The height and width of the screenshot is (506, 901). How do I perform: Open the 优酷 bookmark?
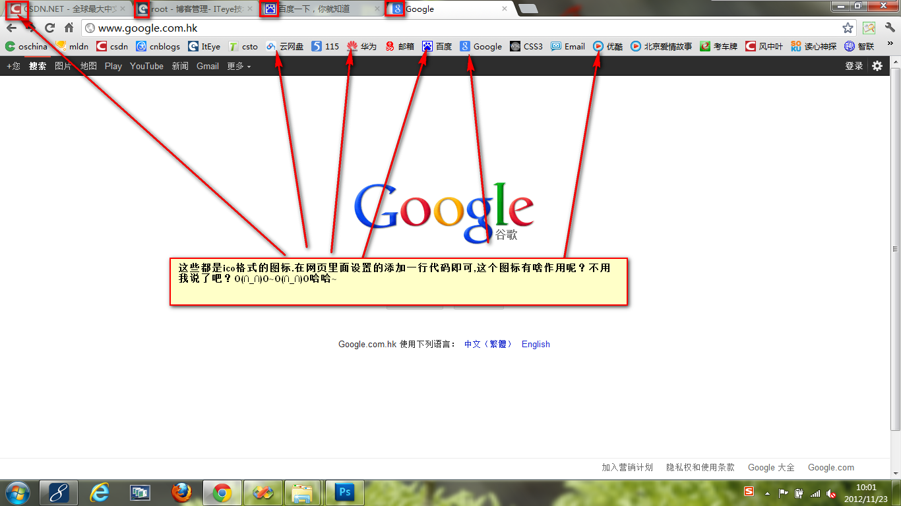[607, 46]
